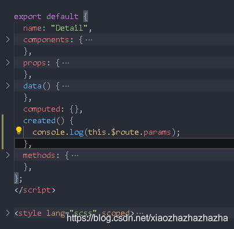Click the 'params' property
Viewport: 234px width, 229px height.
(157, 132)
